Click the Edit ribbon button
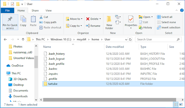185x108 pixels. (x=143, y=22)
